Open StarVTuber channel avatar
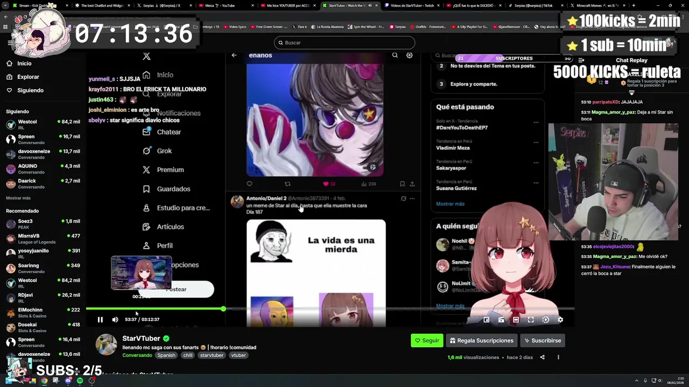 106,345
